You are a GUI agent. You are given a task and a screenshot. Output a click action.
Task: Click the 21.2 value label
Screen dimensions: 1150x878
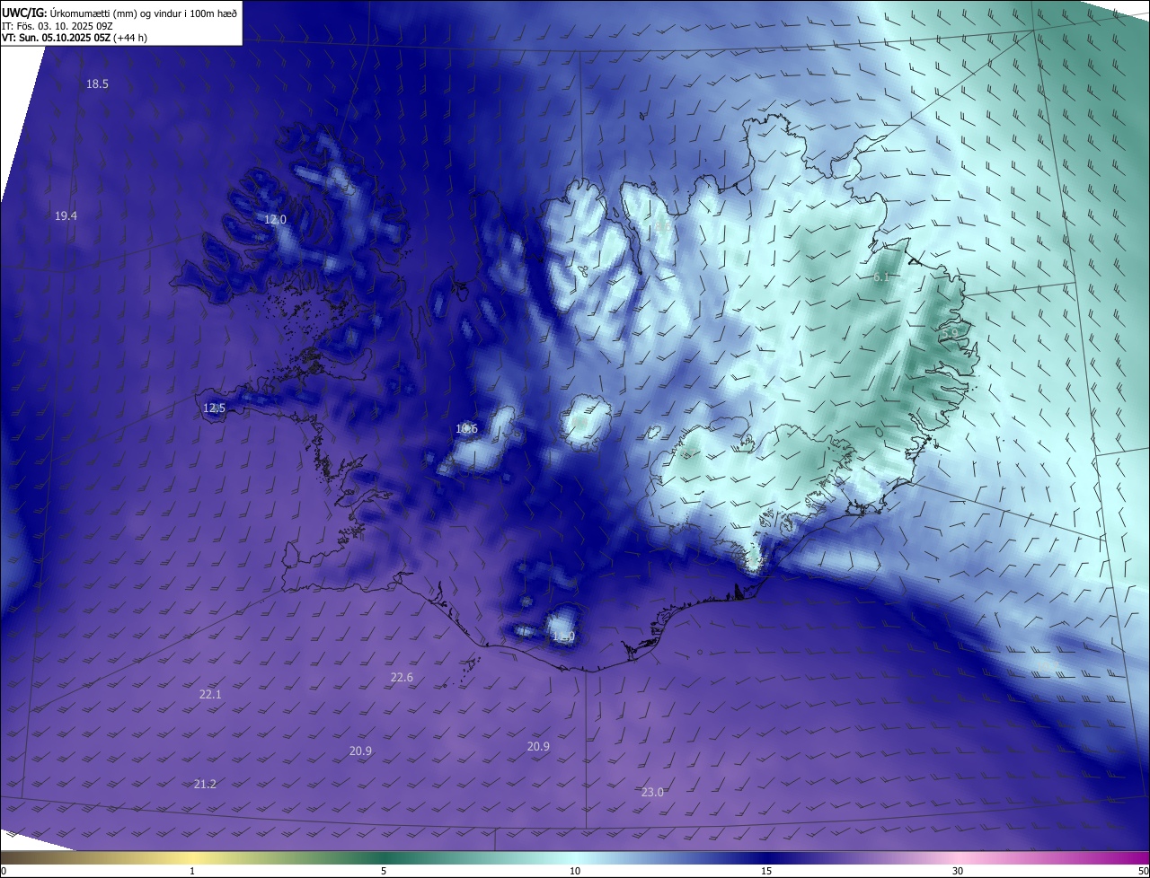(x=205, y=785)
